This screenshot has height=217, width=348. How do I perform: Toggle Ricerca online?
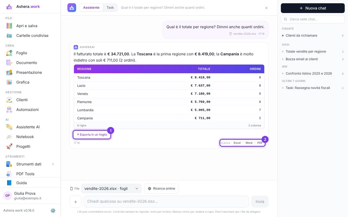[x=161, y=189]
